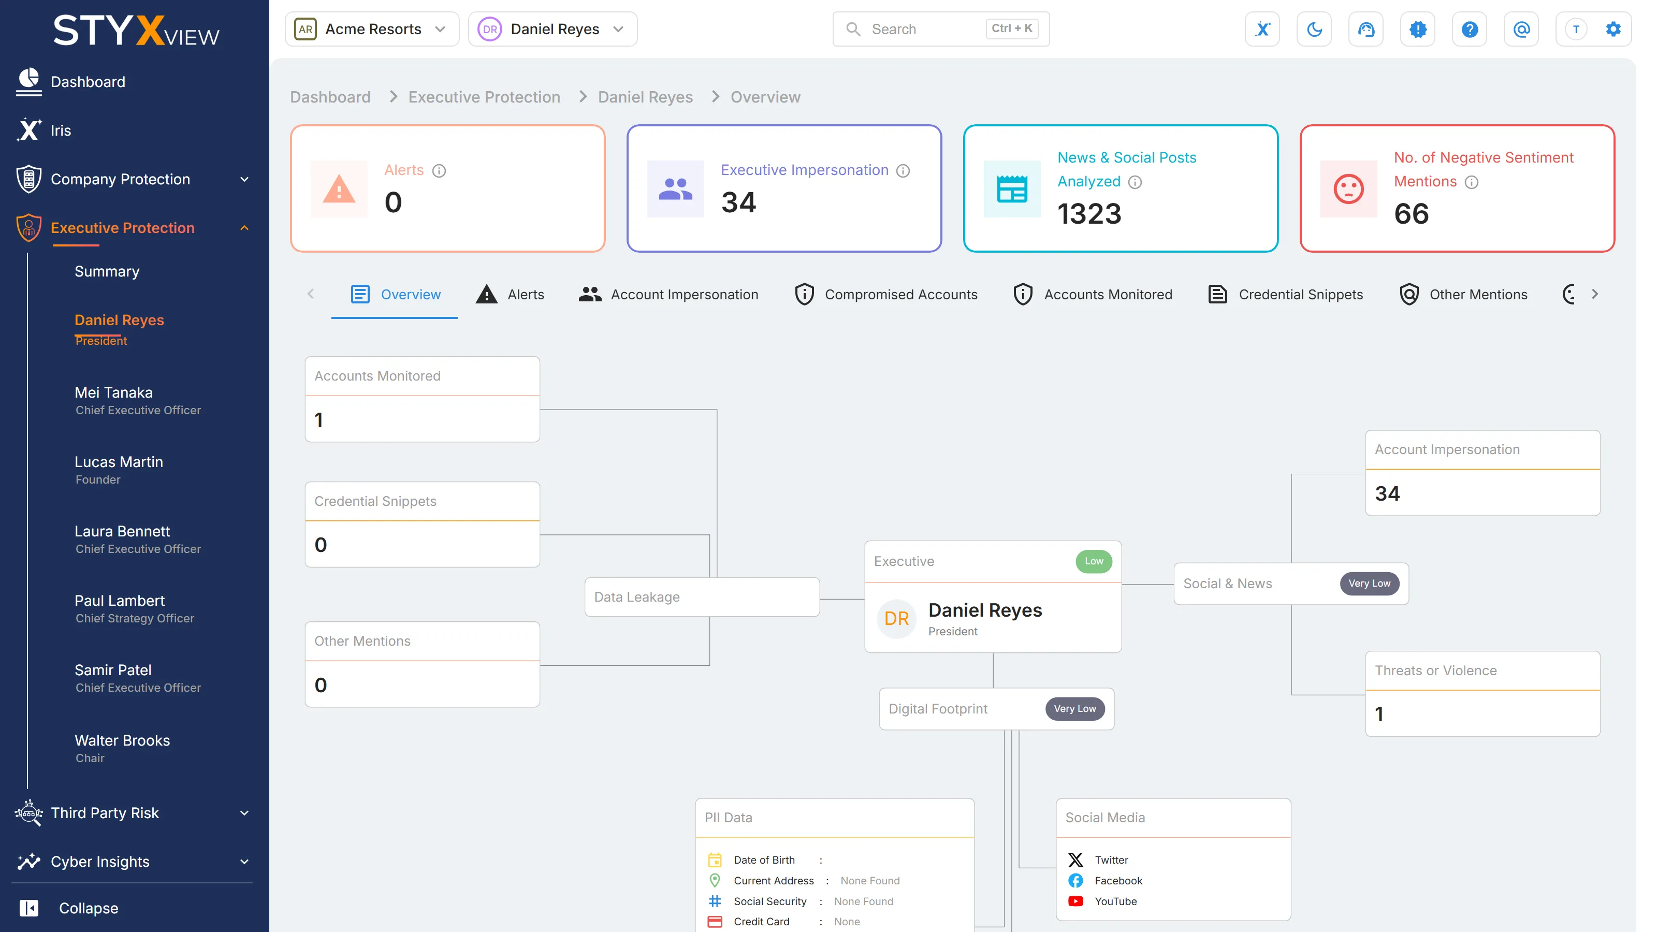Click the Executive Impersonation people icon
This screenshot has width=1657, height=932.
tap(675, 188)
